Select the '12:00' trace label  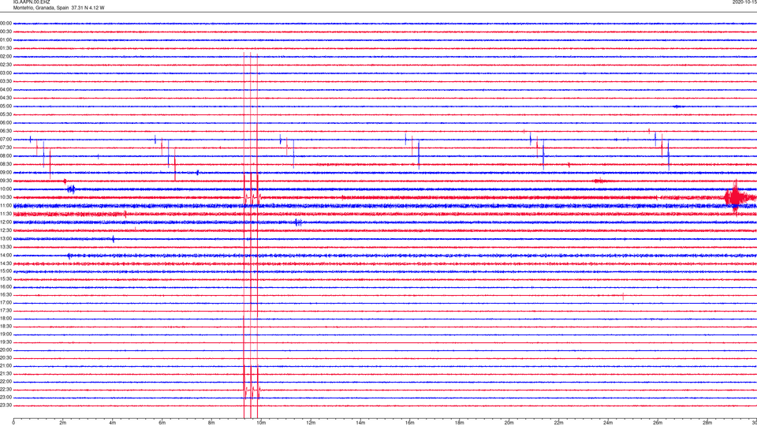[6, 222]
